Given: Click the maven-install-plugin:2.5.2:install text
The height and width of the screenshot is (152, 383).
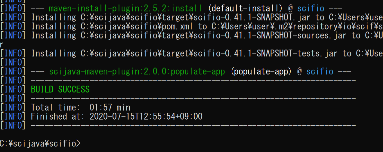Looking at the screenshot, I should [x=125, y=8].
